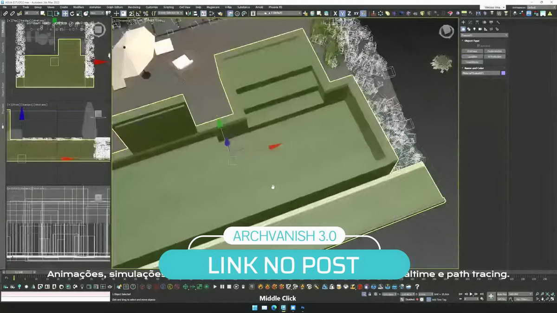Switch Create panel to Lights category
Screen dimensions: 557x313
474,29
